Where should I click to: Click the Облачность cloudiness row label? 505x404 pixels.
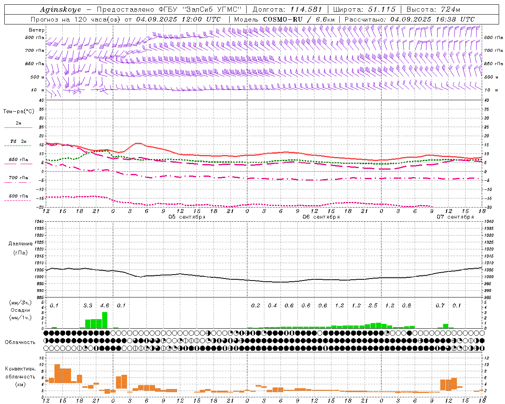20,342
